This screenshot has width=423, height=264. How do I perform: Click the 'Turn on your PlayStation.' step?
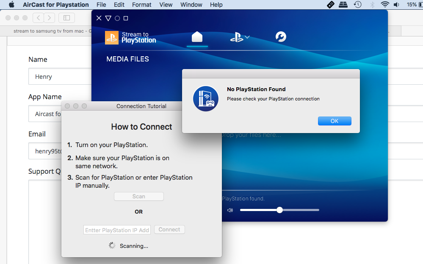point(112,145)
